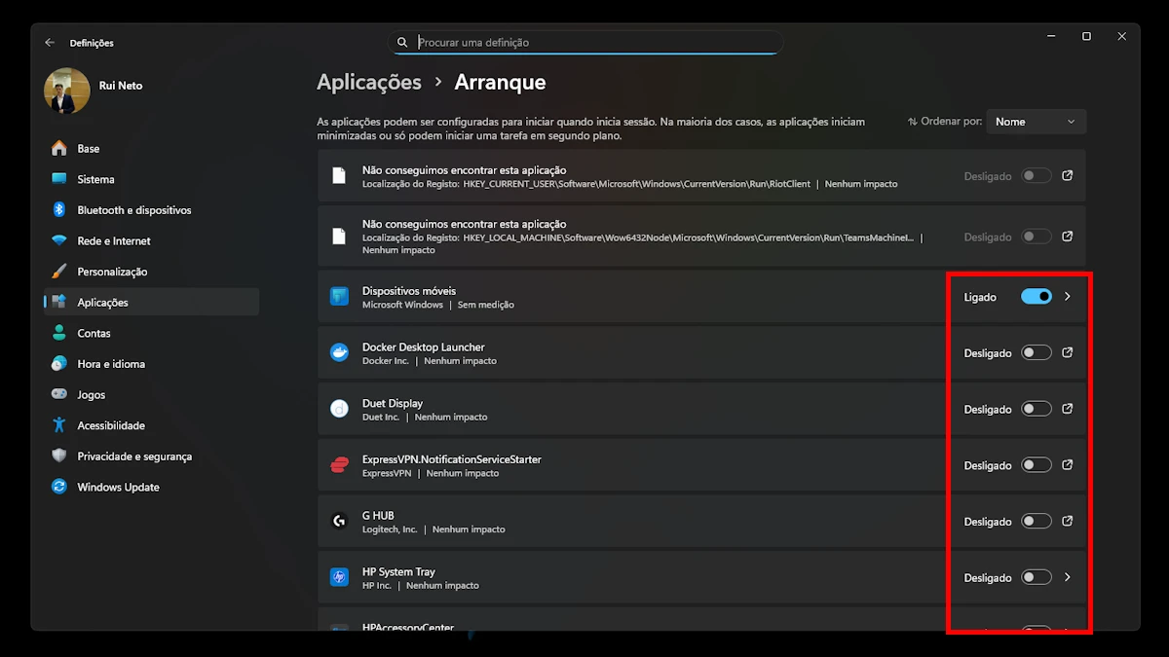The image size is (1169, 657).
Task: Open external link icon for G HUB
Action: point(1067,522)
